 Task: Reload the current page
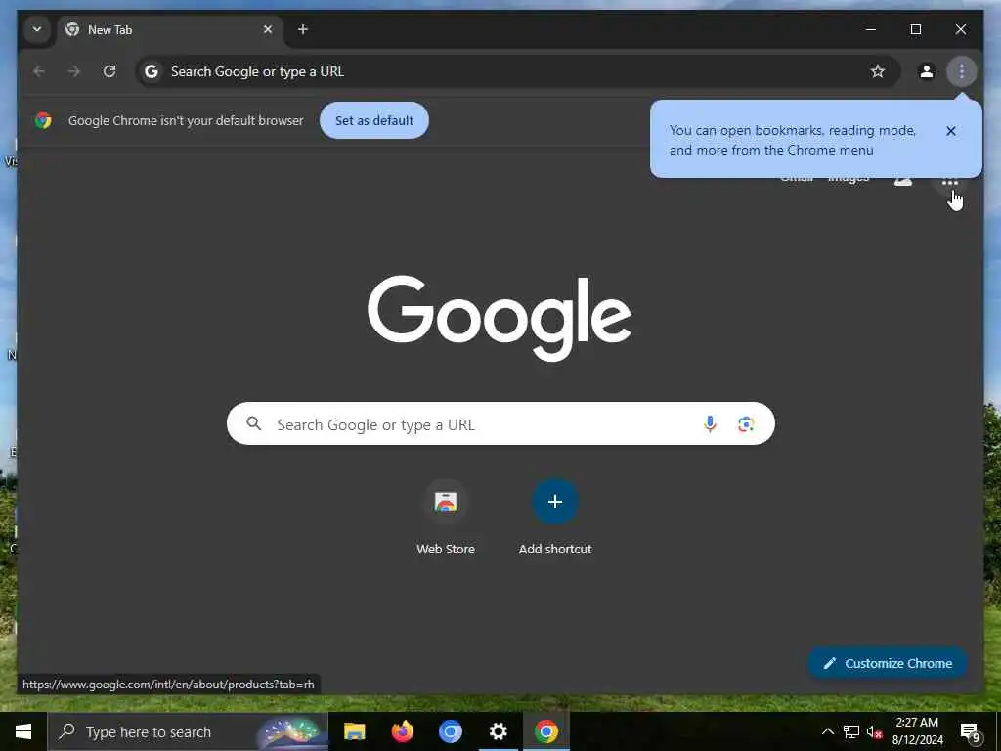pos(109,71)
